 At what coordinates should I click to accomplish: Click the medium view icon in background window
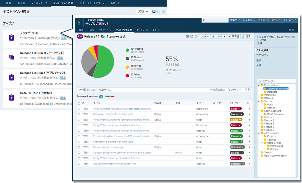click(x=159, y=11)
